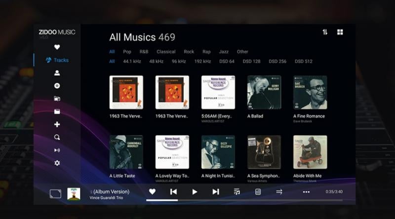Screen dimensions: 395x219
Task: Open Abide With Me album cover
Action: click(x=310, y=152)
